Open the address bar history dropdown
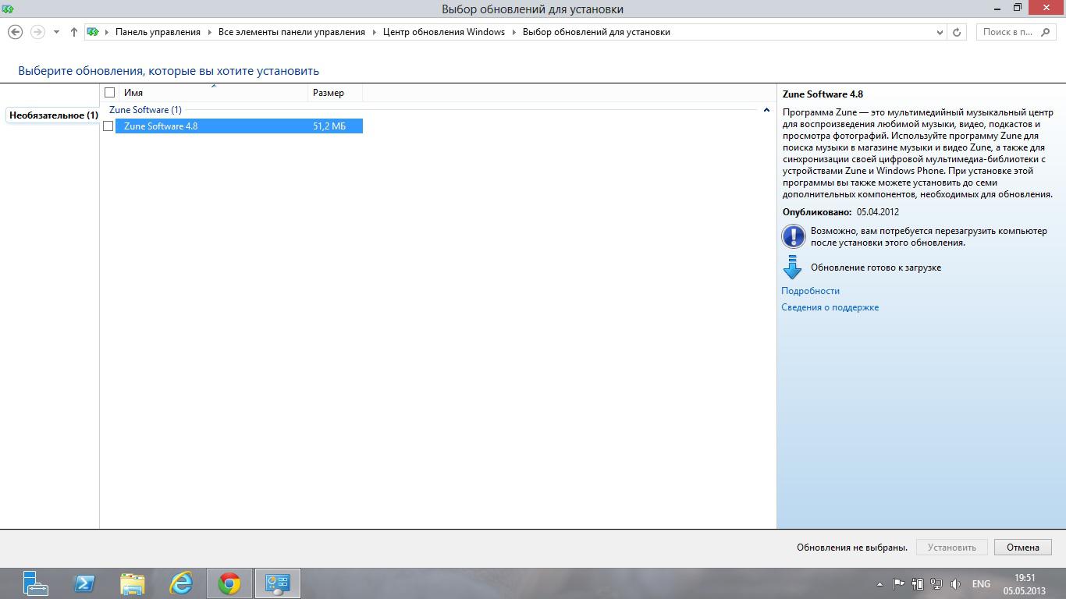Image resolution: width=1066 pixels, height=599 pixels. click(940, 32)
